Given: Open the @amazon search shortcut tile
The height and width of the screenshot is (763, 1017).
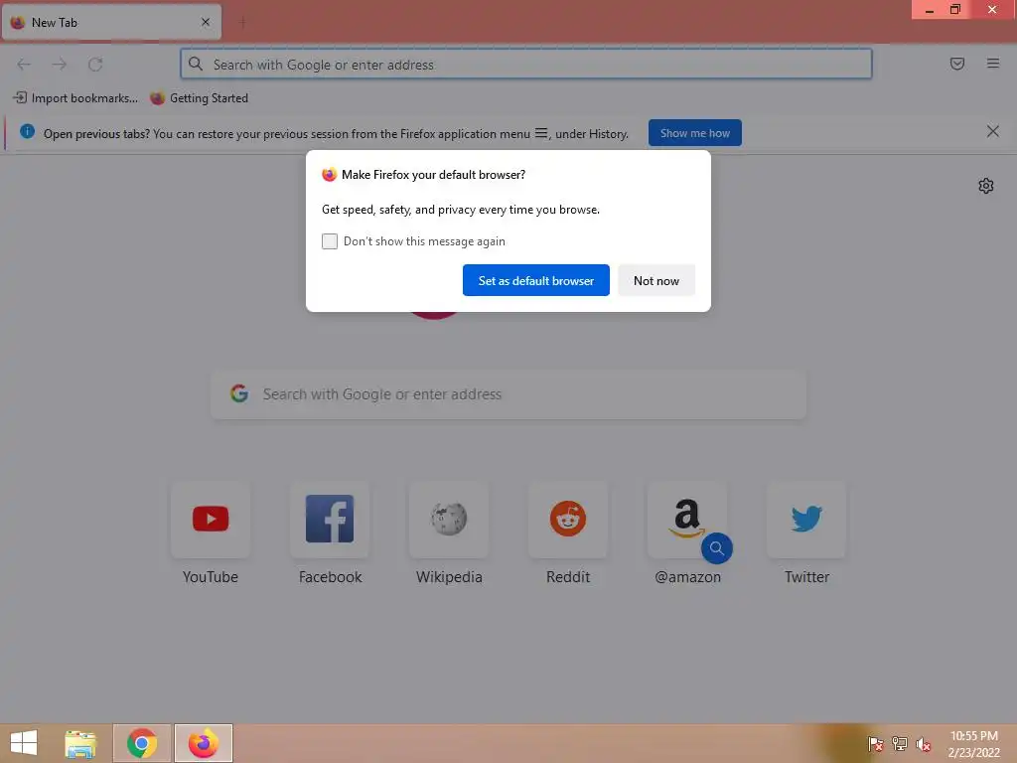Looking at the screenshot, I should (x=687, y=520).
